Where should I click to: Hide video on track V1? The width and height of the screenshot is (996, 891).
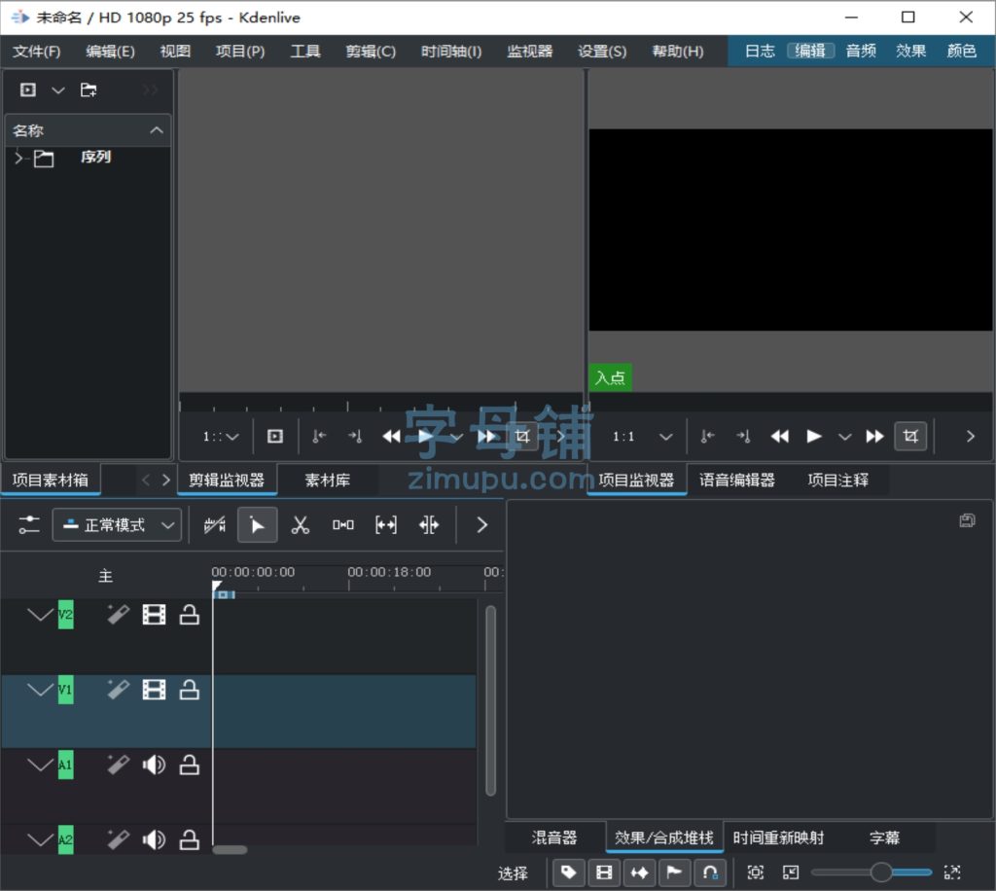coord(154,690)
